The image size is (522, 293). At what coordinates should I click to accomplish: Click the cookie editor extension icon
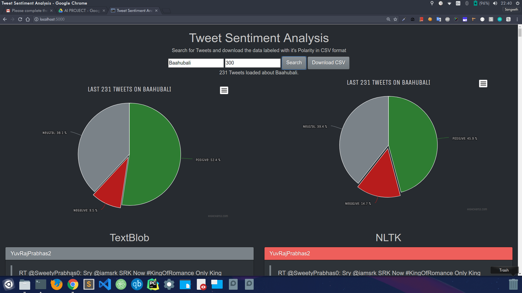430,19
